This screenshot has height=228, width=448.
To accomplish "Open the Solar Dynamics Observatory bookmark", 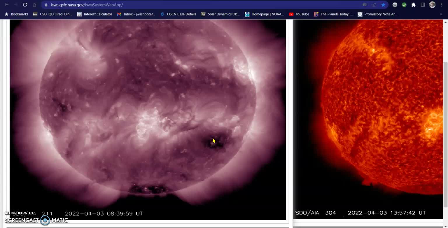I will point(220,14).
